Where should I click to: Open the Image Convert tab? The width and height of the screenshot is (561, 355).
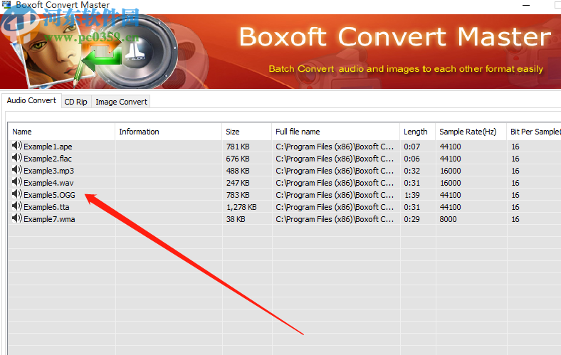(121, 102)
